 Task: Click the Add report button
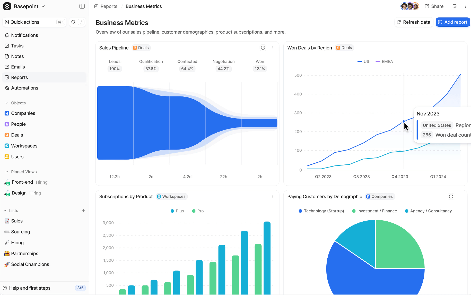[453, 22]
